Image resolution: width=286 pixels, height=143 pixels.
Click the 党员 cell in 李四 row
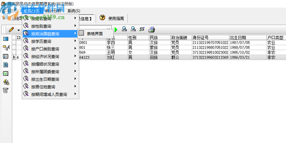point(181,43)
